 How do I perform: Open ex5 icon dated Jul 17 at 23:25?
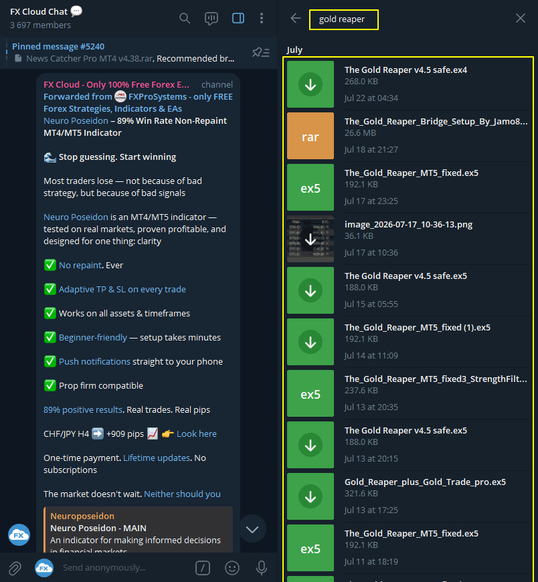click(310, 187)
